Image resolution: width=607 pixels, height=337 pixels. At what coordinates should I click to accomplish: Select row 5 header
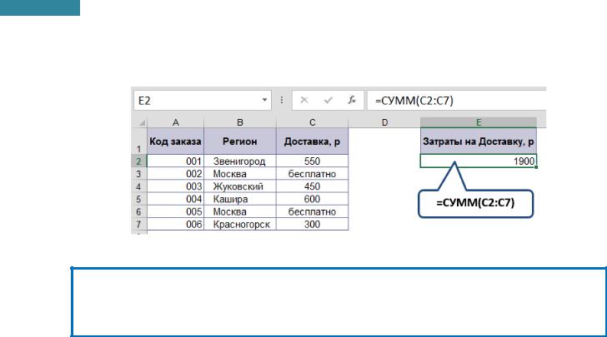[139, 199]
